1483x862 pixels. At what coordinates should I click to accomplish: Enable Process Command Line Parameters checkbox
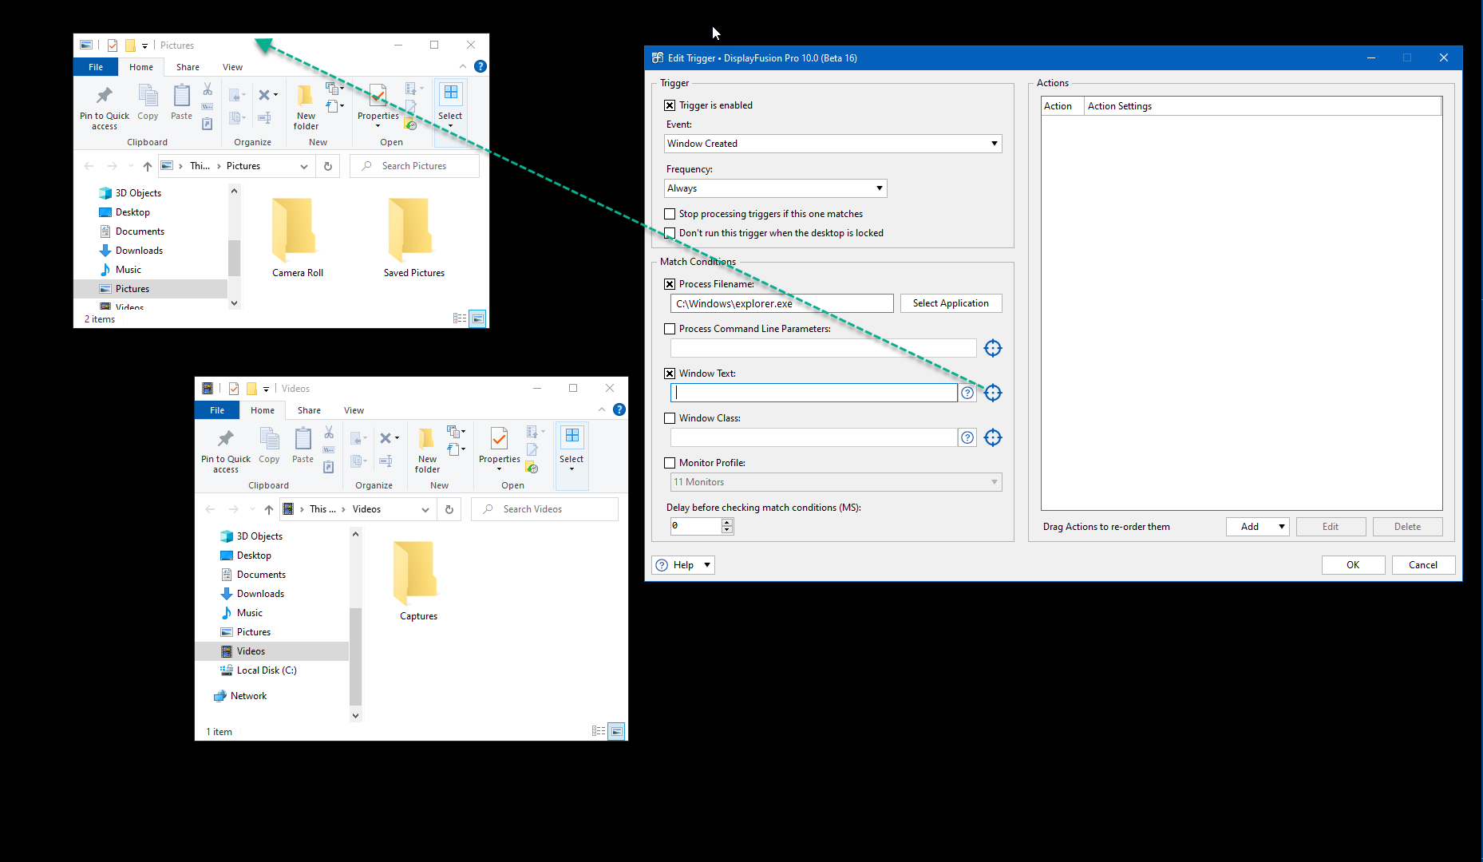[670, 329]
